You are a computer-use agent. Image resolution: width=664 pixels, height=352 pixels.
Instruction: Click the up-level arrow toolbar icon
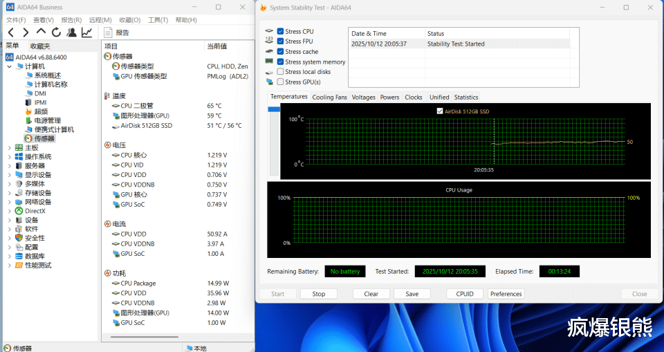pos(41,33)
